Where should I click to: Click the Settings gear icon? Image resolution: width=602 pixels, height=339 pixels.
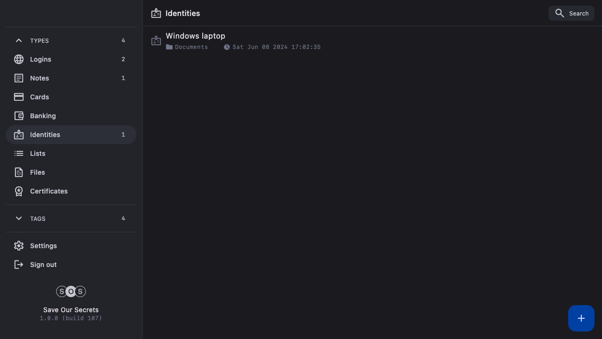point(19,246)
